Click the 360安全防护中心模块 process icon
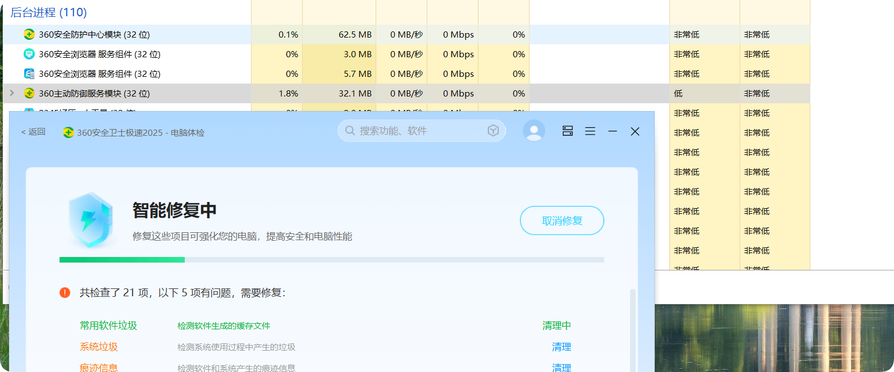Image resolution: width=894 pixels, height=372 pixels. [x=29, y=34]
